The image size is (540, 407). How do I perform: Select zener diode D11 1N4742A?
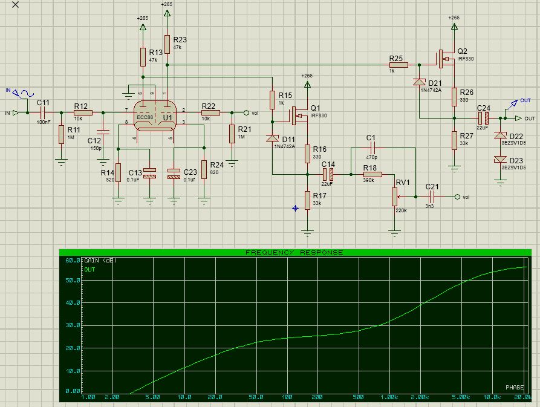pyautogui.click(x=272, y=138)
